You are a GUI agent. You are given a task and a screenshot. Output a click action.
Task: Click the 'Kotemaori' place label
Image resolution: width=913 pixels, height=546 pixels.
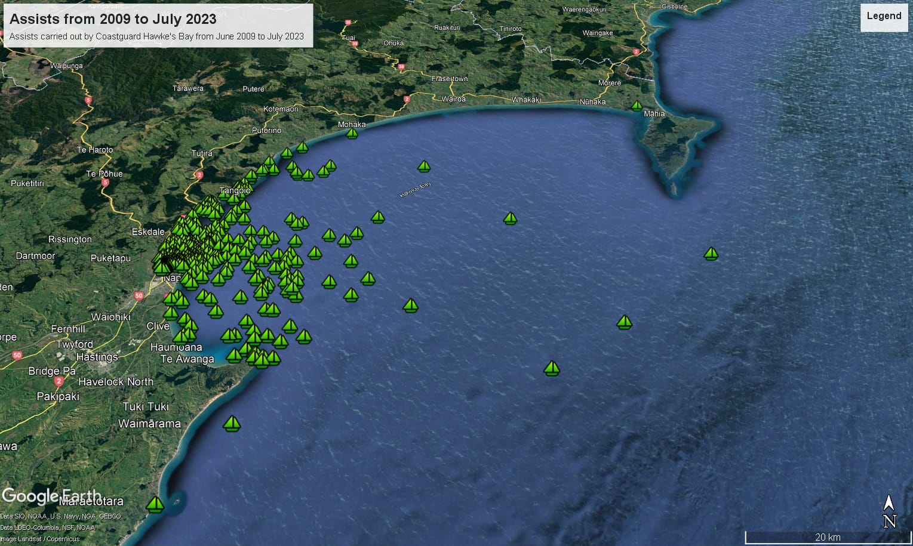click(281, 109)
